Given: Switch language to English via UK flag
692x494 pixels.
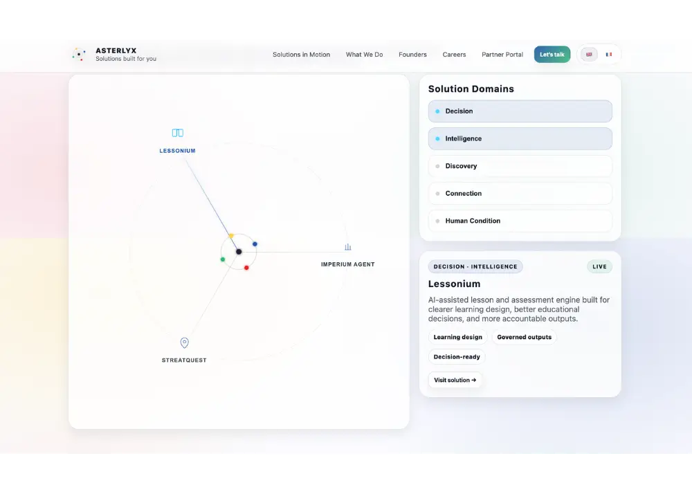Looking at the screenshot, I should (x=589, y=55).
